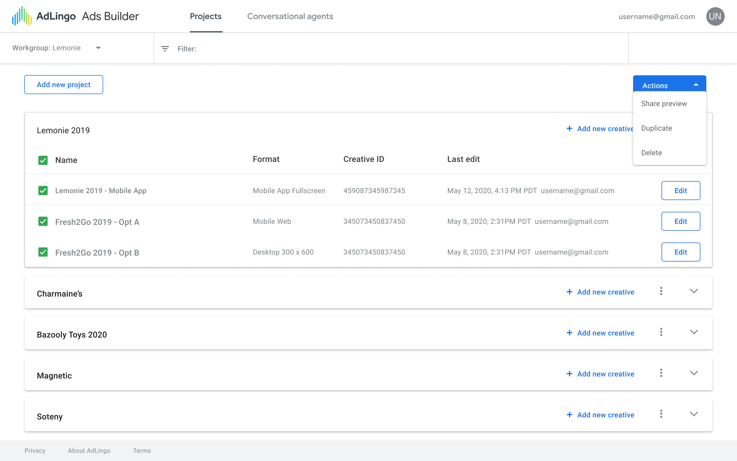The width and height of the screenshot is (737, 461).
Task: Open Bazooly Toys 2020 three-dot menu
Action: (661, 332)
